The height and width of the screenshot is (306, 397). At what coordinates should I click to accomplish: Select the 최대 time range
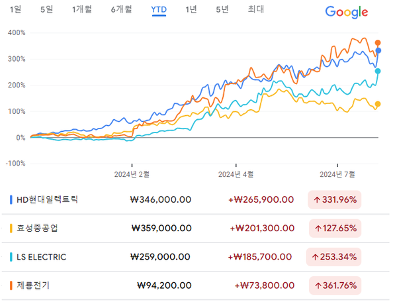(x=255, y=9)
